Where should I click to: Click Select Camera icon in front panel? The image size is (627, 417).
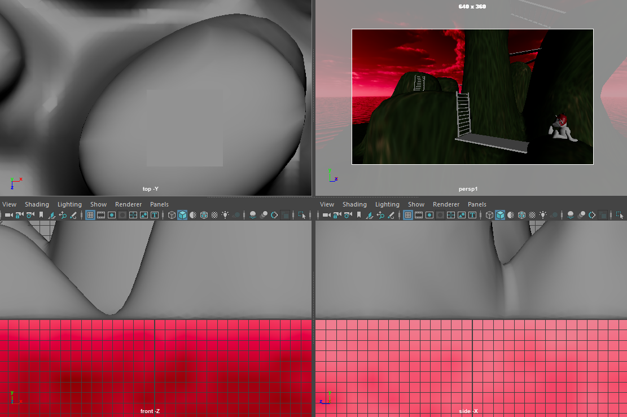pyautogui.click(x=9, y=215)
